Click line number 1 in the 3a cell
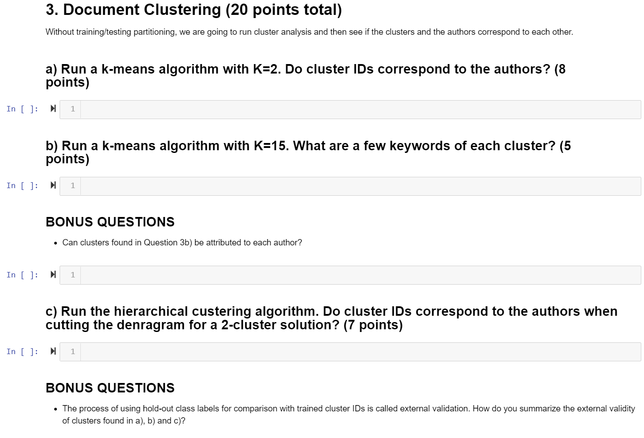The width and height of the screenshot is (644, 438). pyautogui.click(x=72, y=109)
